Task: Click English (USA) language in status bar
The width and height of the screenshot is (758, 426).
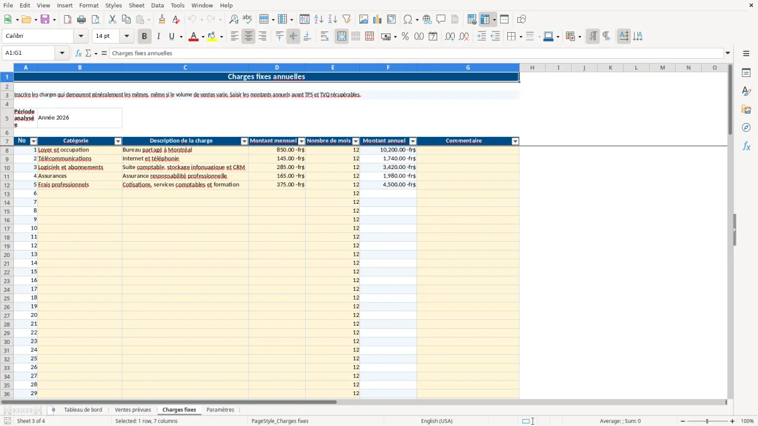Action: pyautogui.click(x=436, y=421)
